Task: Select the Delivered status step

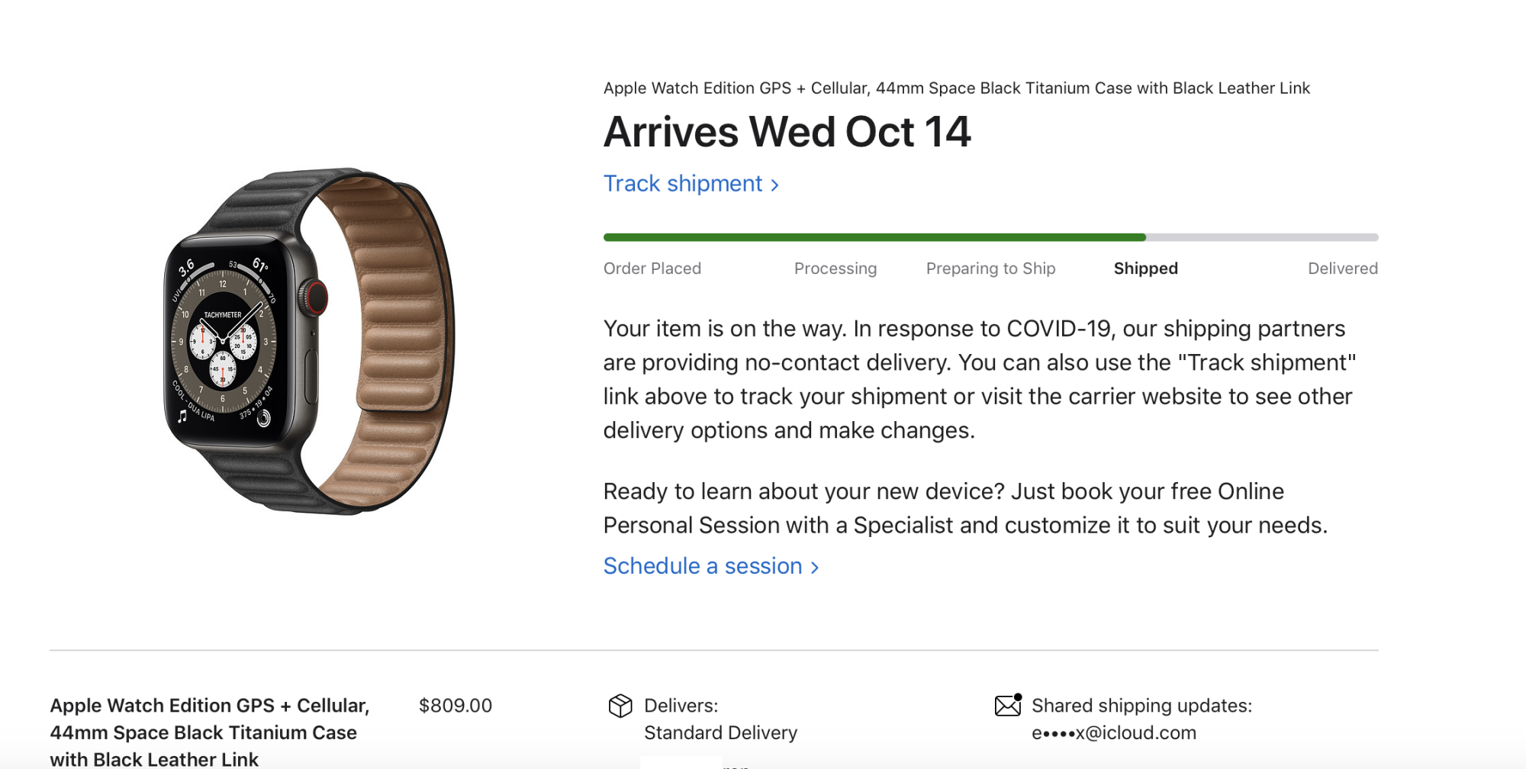Action: [1342, 269]
